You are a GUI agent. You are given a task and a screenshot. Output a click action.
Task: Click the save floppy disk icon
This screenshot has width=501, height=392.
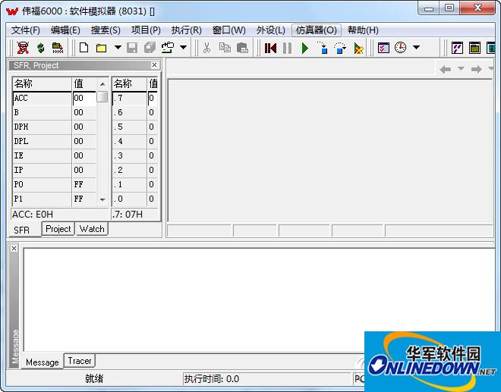point(132,49)
